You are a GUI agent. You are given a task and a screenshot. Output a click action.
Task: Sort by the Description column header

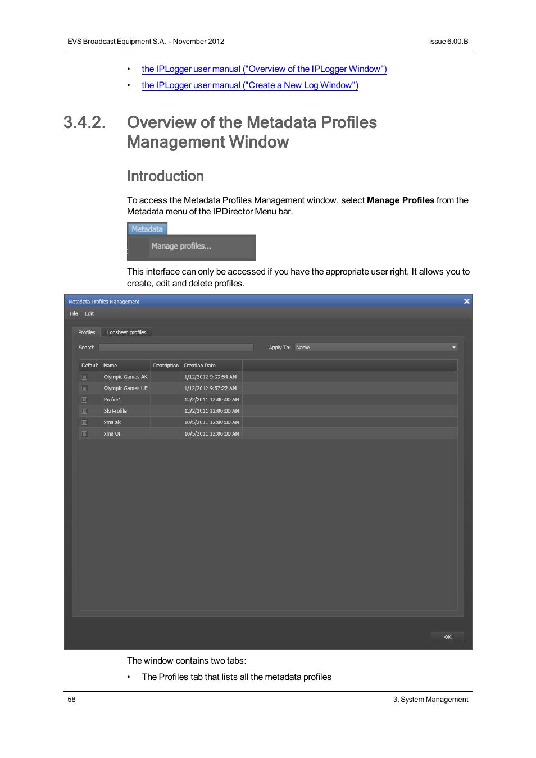166,366
